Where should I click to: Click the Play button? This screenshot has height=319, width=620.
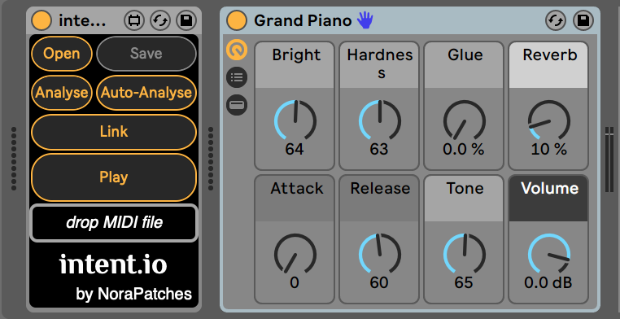(x=114, y=177)
